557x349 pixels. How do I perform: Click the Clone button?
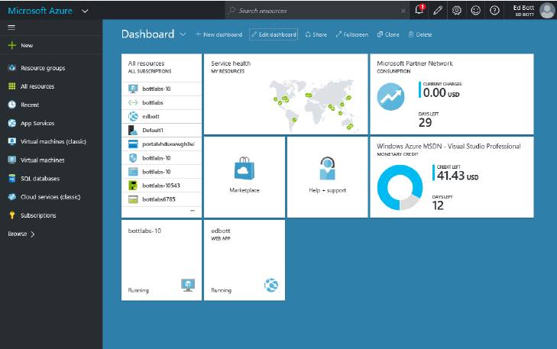[388, 34]
